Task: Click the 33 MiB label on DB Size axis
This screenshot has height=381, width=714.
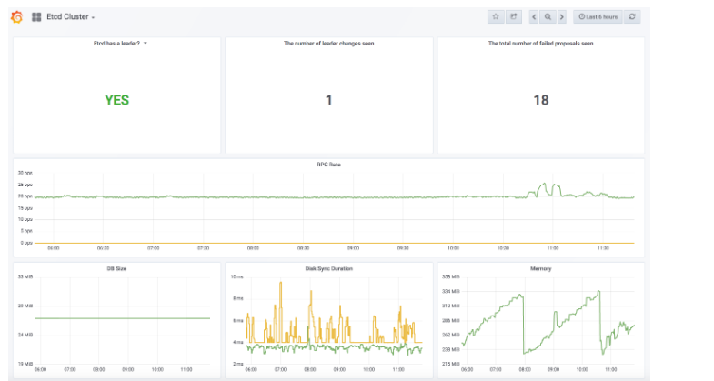Action: (25, 276)
